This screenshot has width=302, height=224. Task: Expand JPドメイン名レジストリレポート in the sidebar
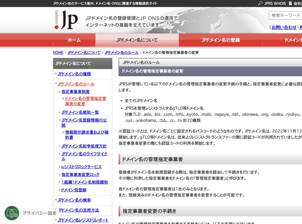pos(83,220)
